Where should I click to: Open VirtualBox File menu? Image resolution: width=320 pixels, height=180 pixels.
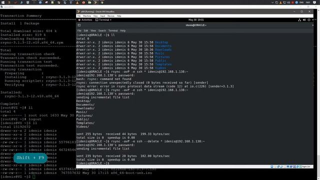coord(79,16)
